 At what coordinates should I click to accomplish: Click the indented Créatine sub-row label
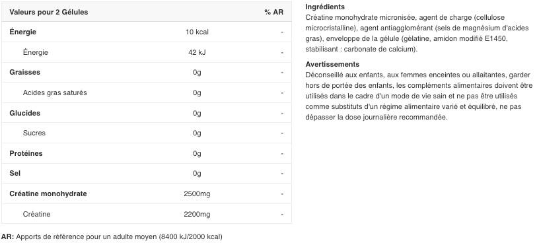[x=36, y=214]
